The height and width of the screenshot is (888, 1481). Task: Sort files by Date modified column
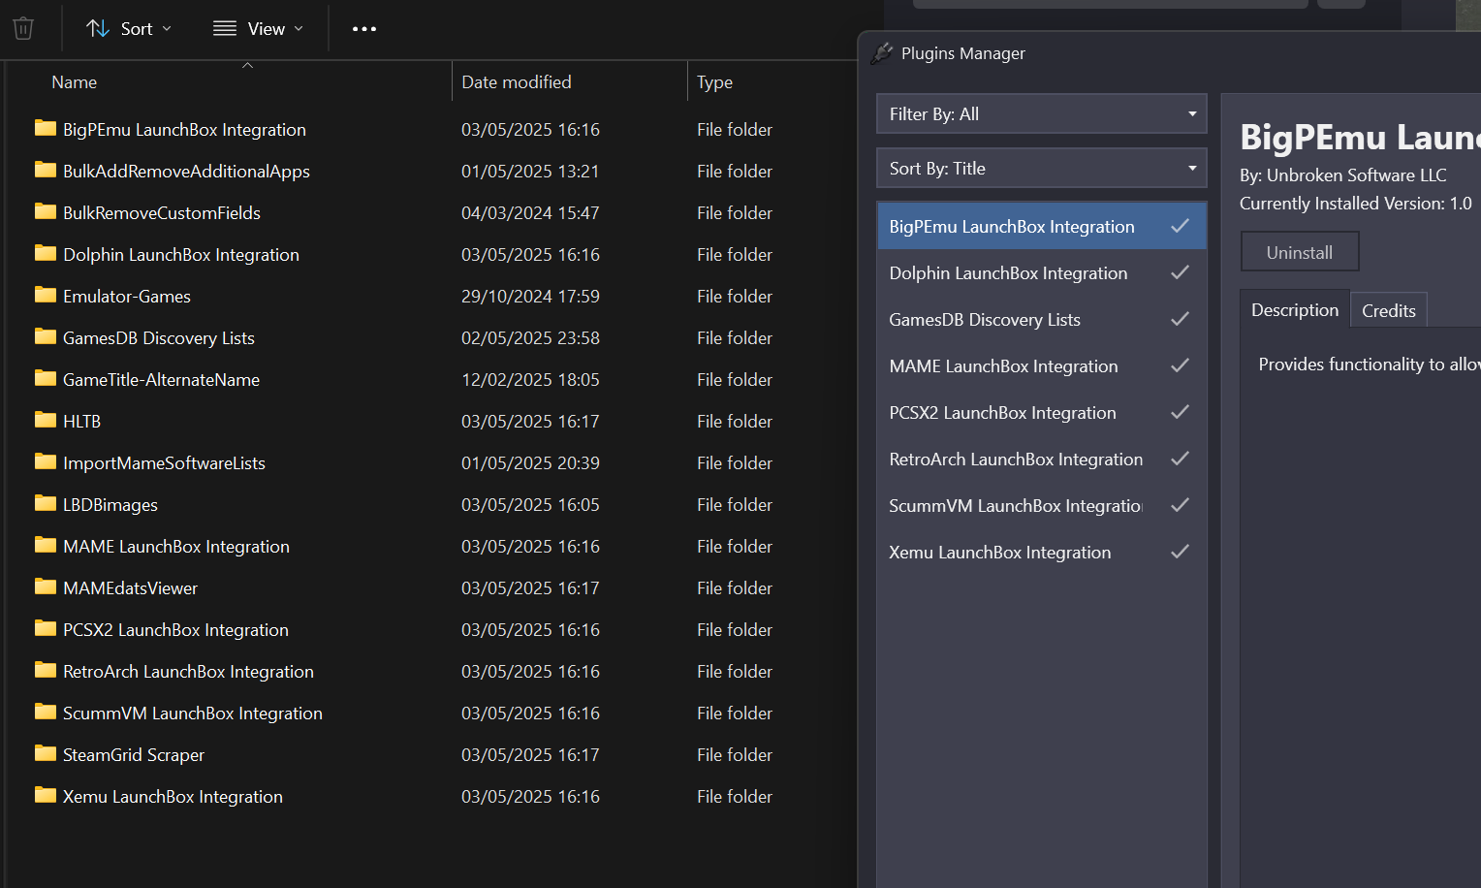517,82
